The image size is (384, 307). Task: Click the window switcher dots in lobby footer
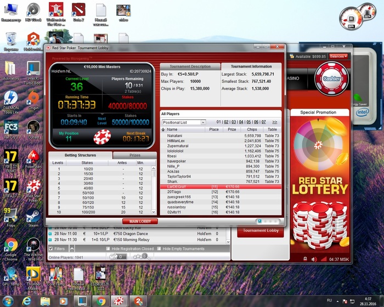pos(268,221)
